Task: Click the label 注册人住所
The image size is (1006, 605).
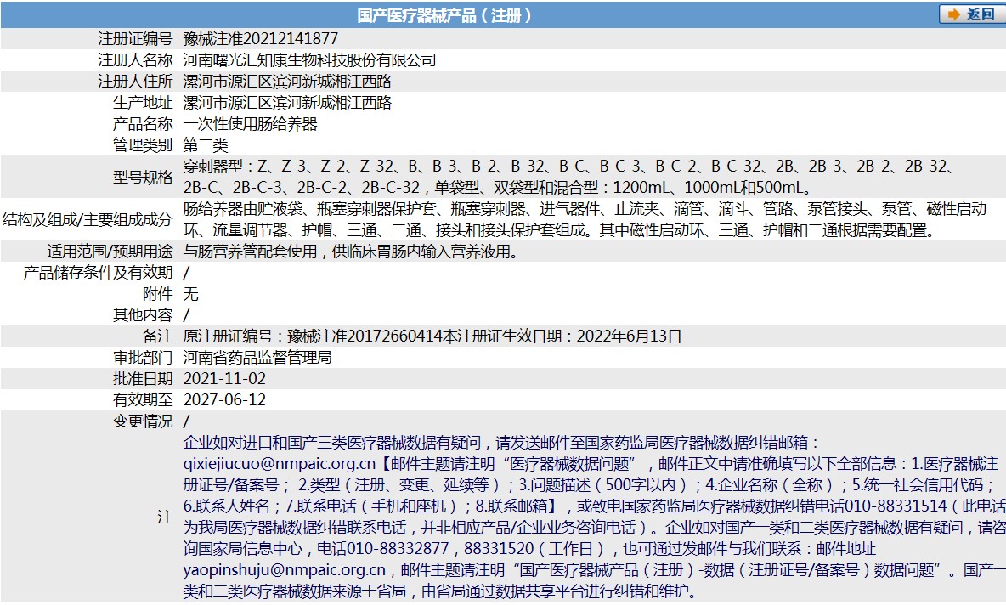Action: (x=135, y=82)
